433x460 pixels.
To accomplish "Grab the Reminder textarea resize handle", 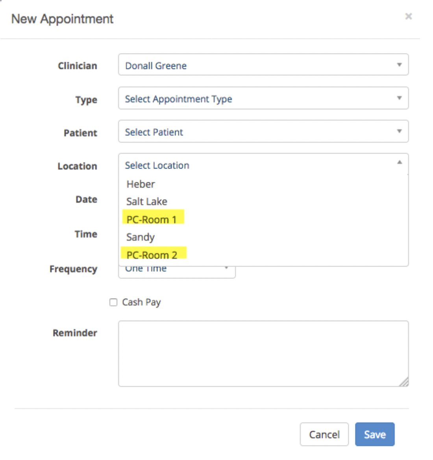I will point(404,382).
